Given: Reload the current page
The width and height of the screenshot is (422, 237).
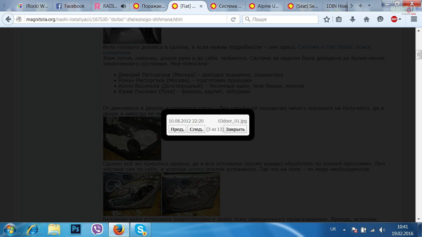Looking at the screenshot, I should tap(233, 19).
